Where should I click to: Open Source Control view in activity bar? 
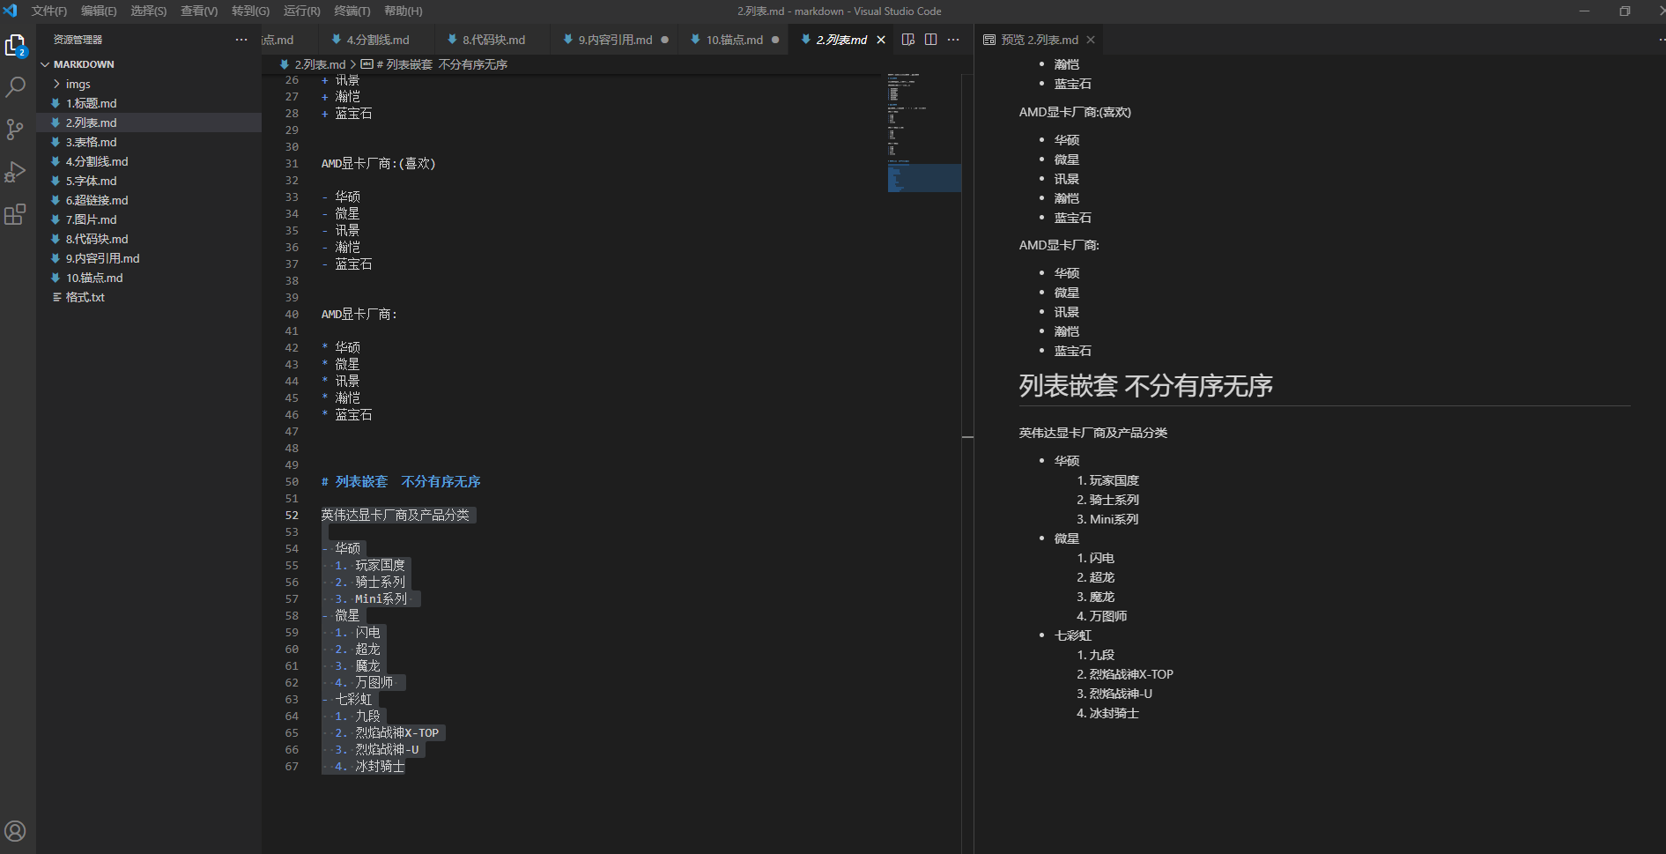pos(16,130)
